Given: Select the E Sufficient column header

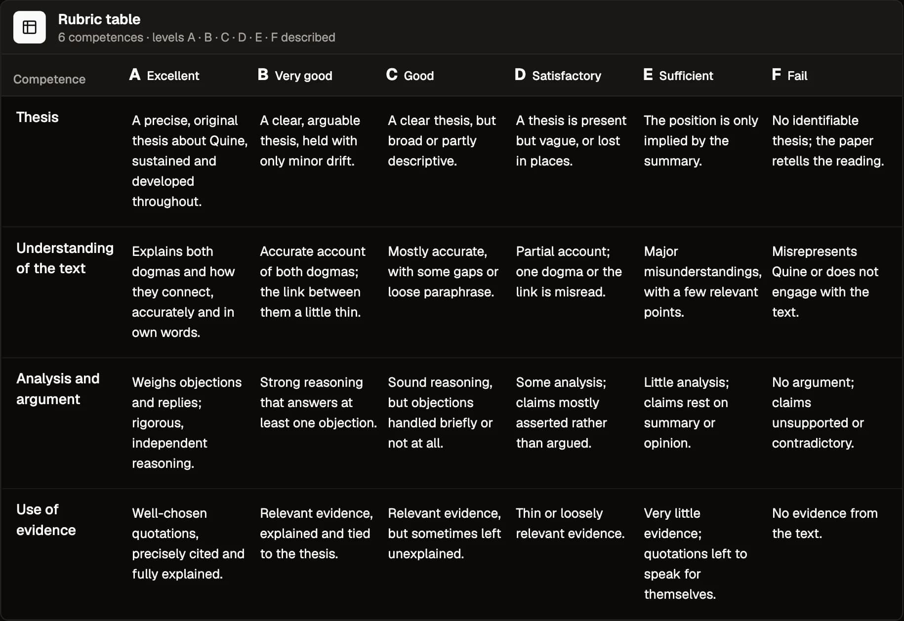Looking at the screenshot, I should coord(678,75).
